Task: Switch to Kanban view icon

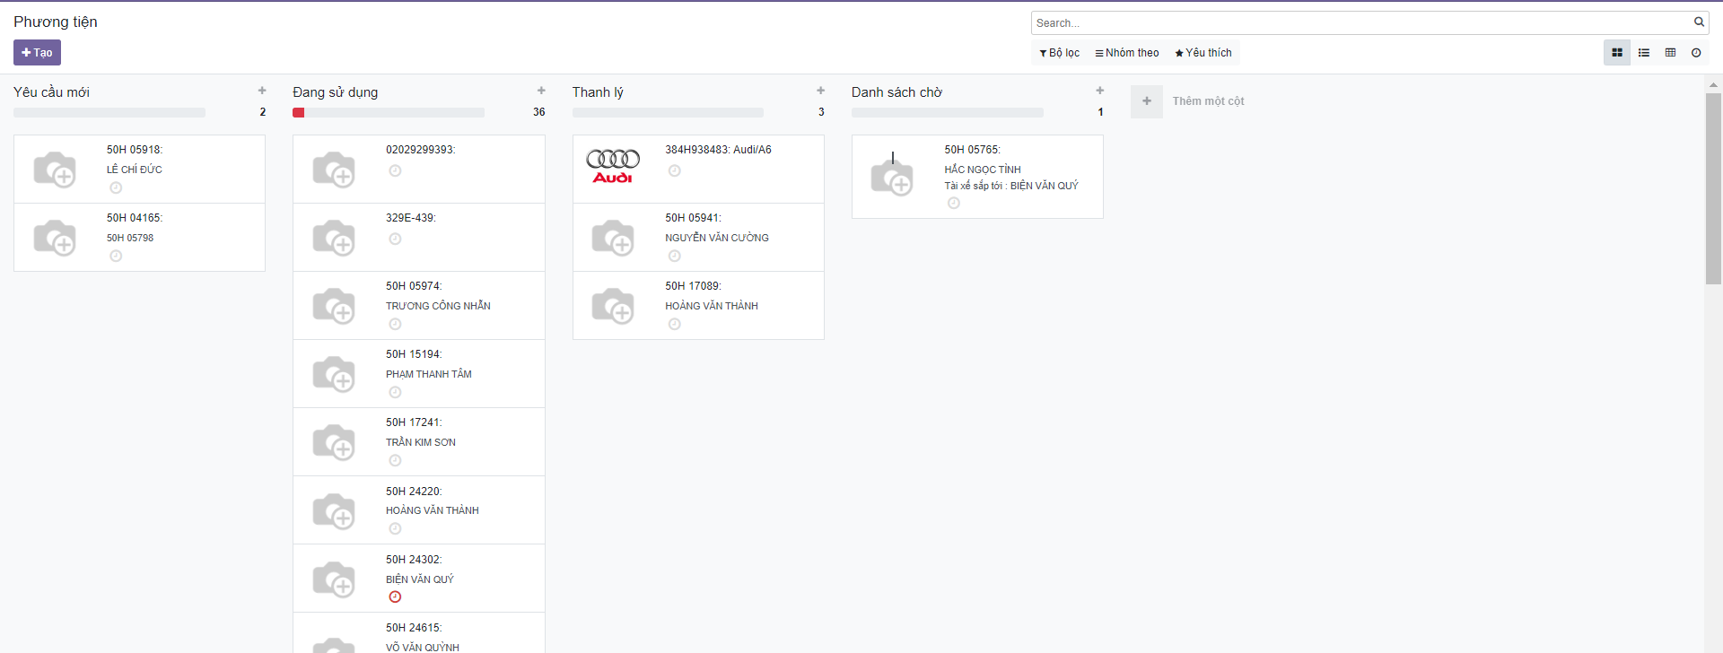Action: pos(1616,53)
